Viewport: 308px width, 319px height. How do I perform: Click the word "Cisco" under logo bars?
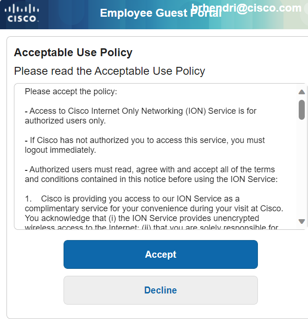(23, 20)
